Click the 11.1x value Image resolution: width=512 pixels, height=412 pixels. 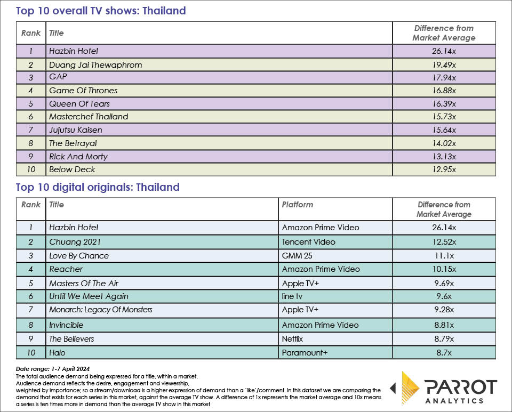click(444, 256)
